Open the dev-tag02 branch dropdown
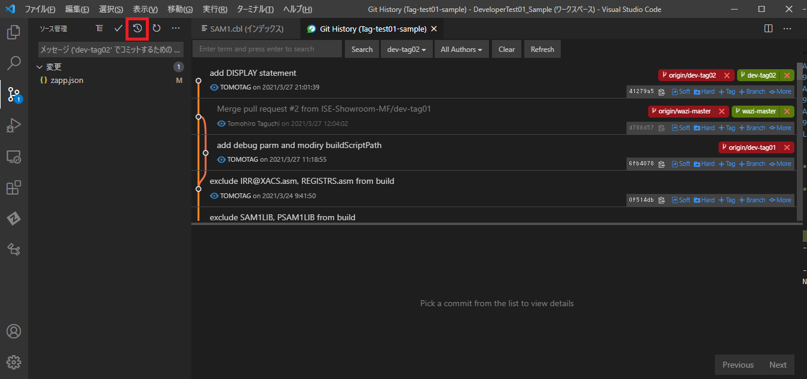 (406, 50)
